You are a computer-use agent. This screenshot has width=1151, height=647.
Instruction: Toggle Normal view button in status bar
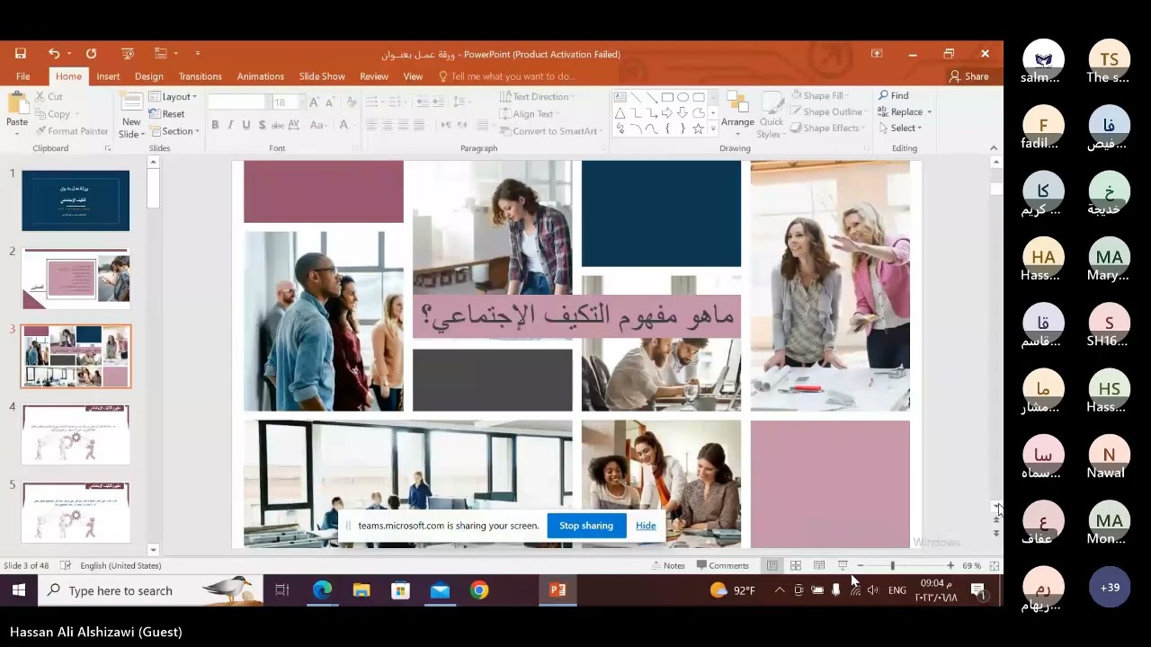772,565
